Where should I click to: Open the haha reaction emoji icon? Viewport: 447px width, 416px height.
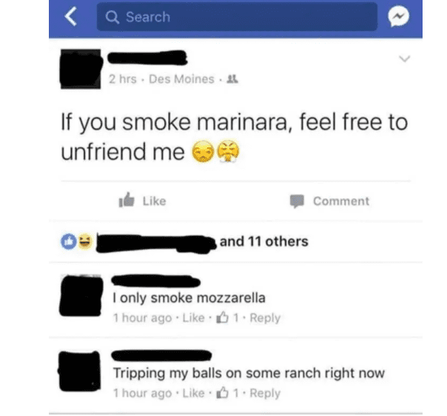click(x=85, y=241)
